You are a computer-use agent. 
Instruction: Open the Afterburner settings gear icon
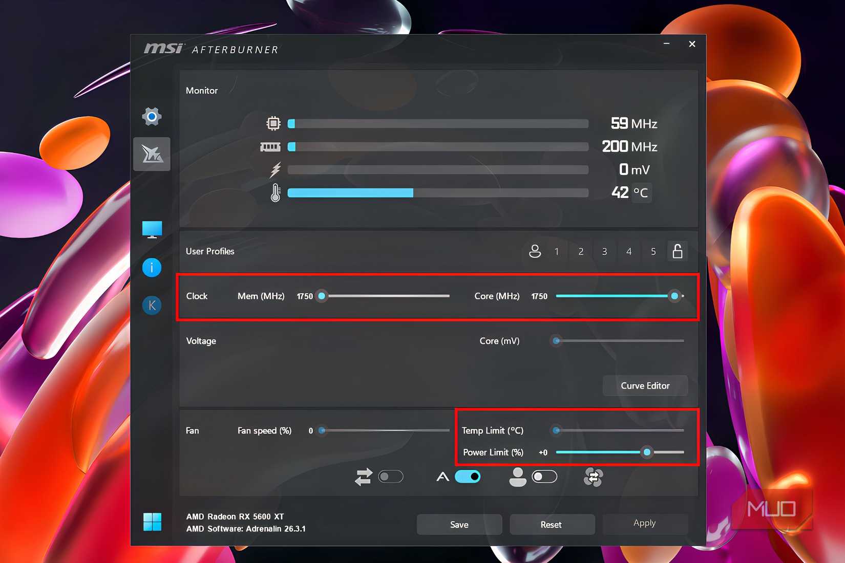pyautogui.click(x=152, y=117)
